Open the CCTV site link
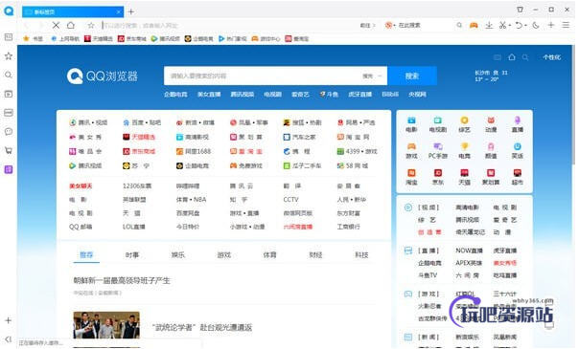The width and height of the screenshot is (579, 349). coord(290,200)
